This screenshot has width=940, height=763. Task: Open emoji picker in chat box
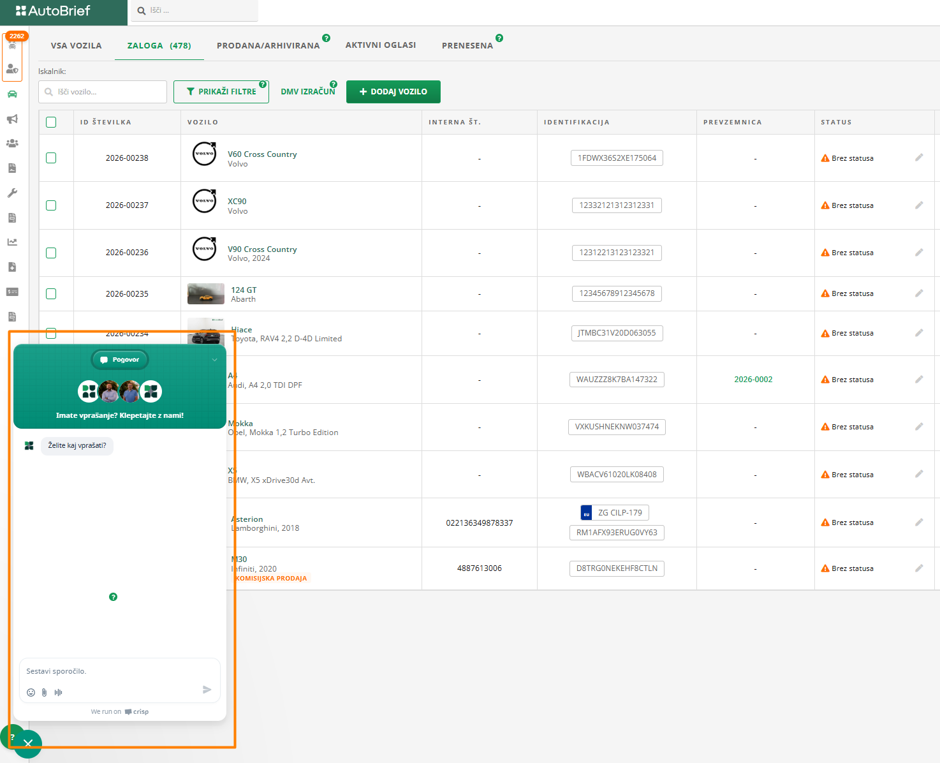point(31,692)
